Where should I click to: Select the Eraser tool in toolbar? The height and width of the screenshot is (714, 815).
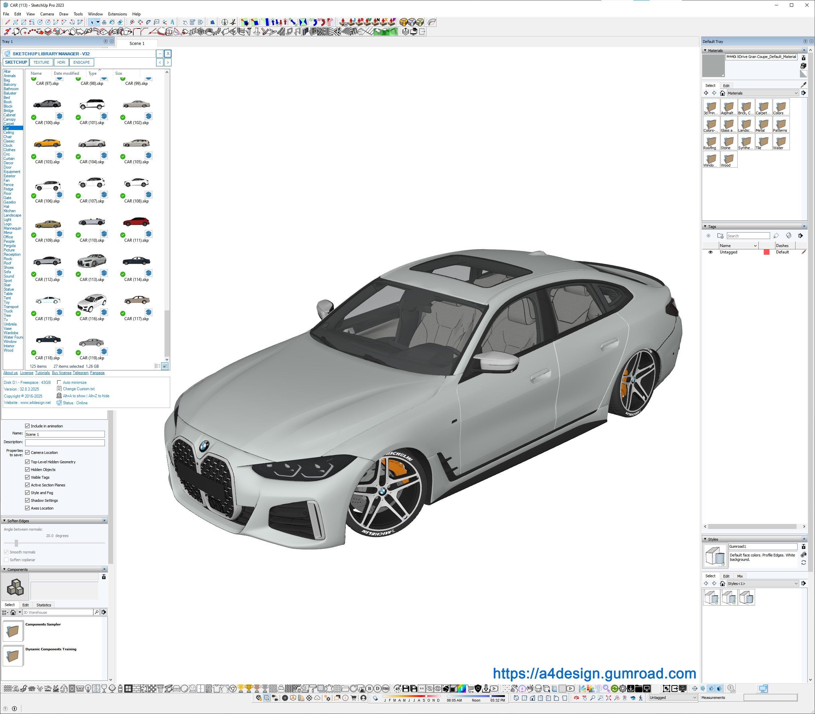click(120, 22)
